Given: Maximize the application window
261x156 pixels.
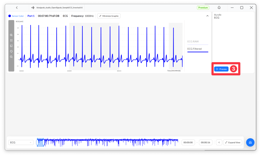Looking at the screenshot, I should [x=242, y=8].
